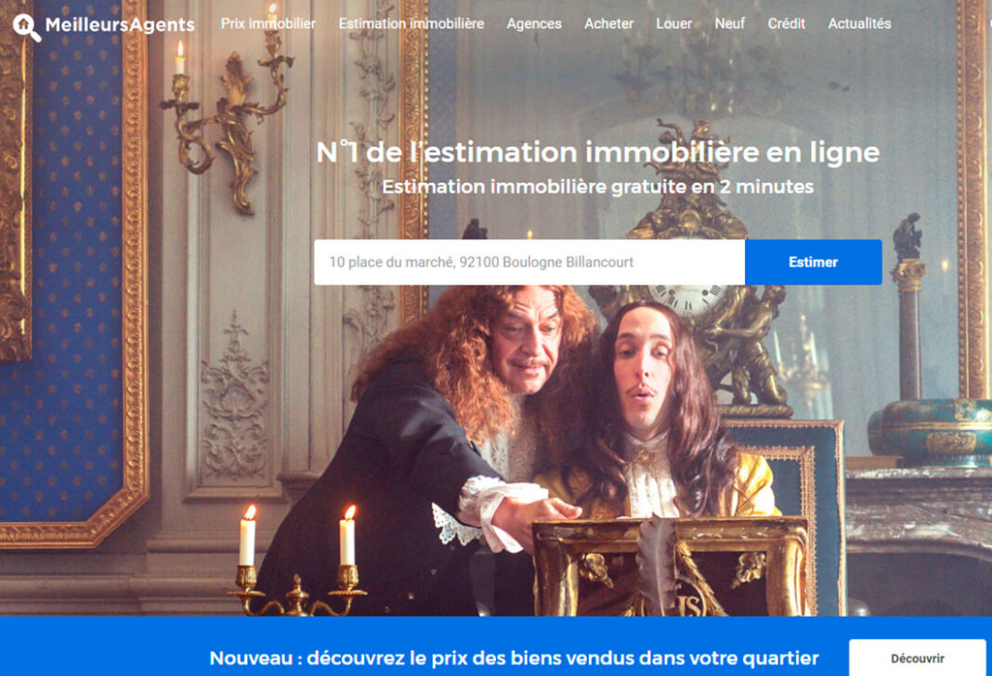Image resolution: width=992 pixels, height=676 pixels.
Task: Click the Estimation immobilière gratuite en 2 minutes subtitle
Action: (598, 187)
